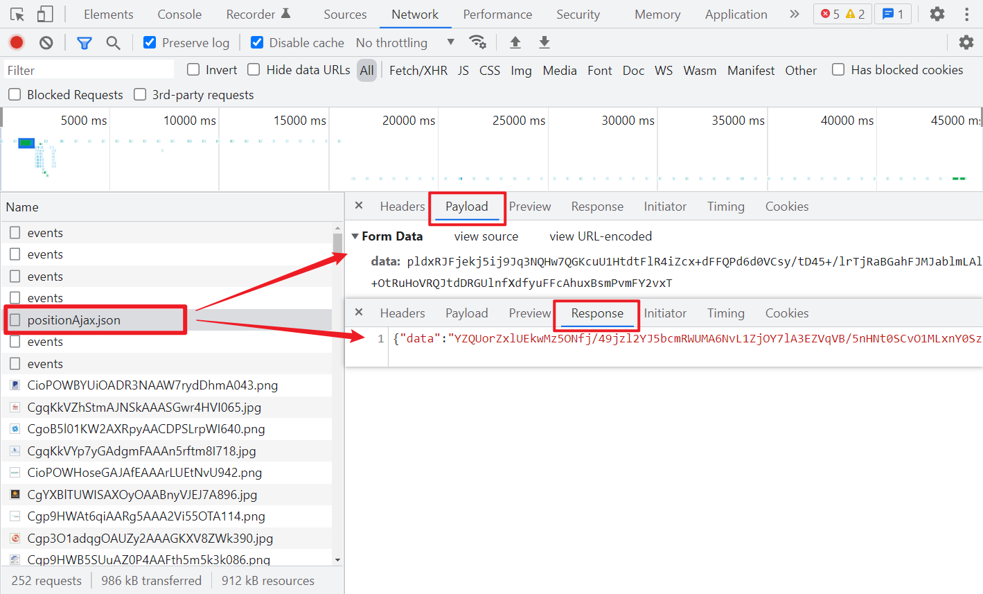Image resolution: width=983 pixels, height=594 pixels.
Task: Import HAR file upload icon
Action: click(515, 42)
